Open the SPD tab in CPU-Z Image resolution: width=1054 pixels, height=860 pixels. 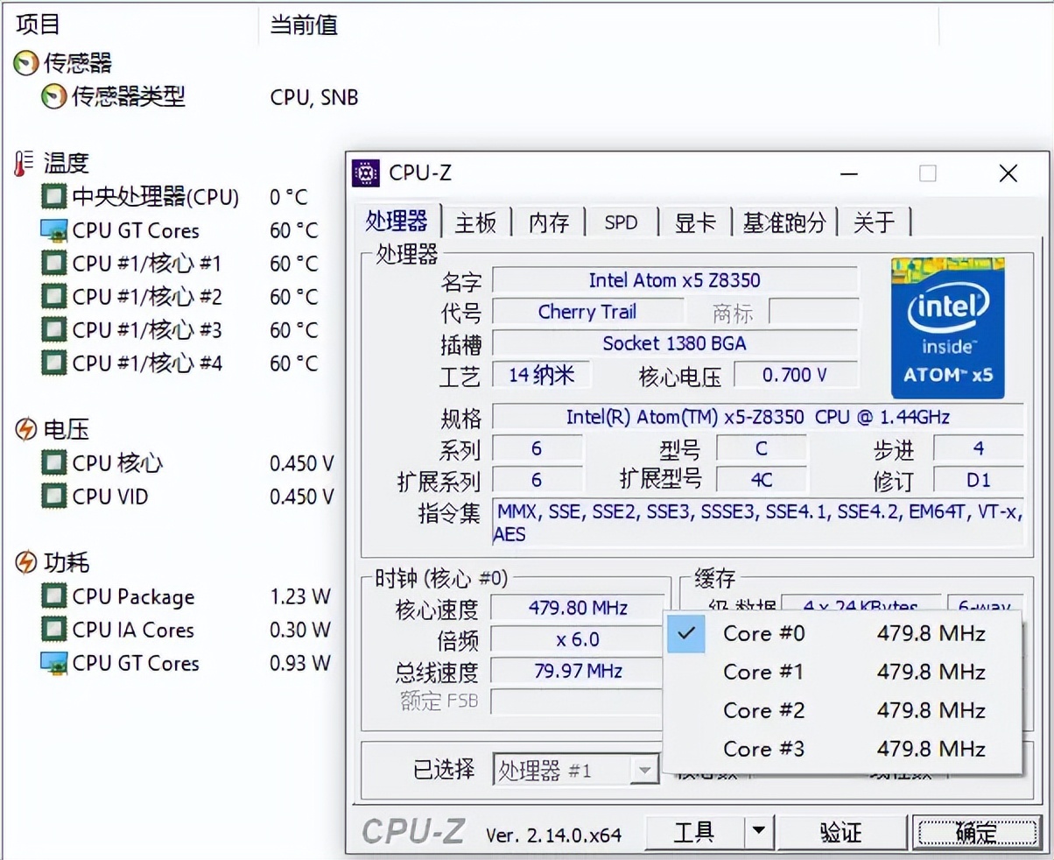coord(622,222)
